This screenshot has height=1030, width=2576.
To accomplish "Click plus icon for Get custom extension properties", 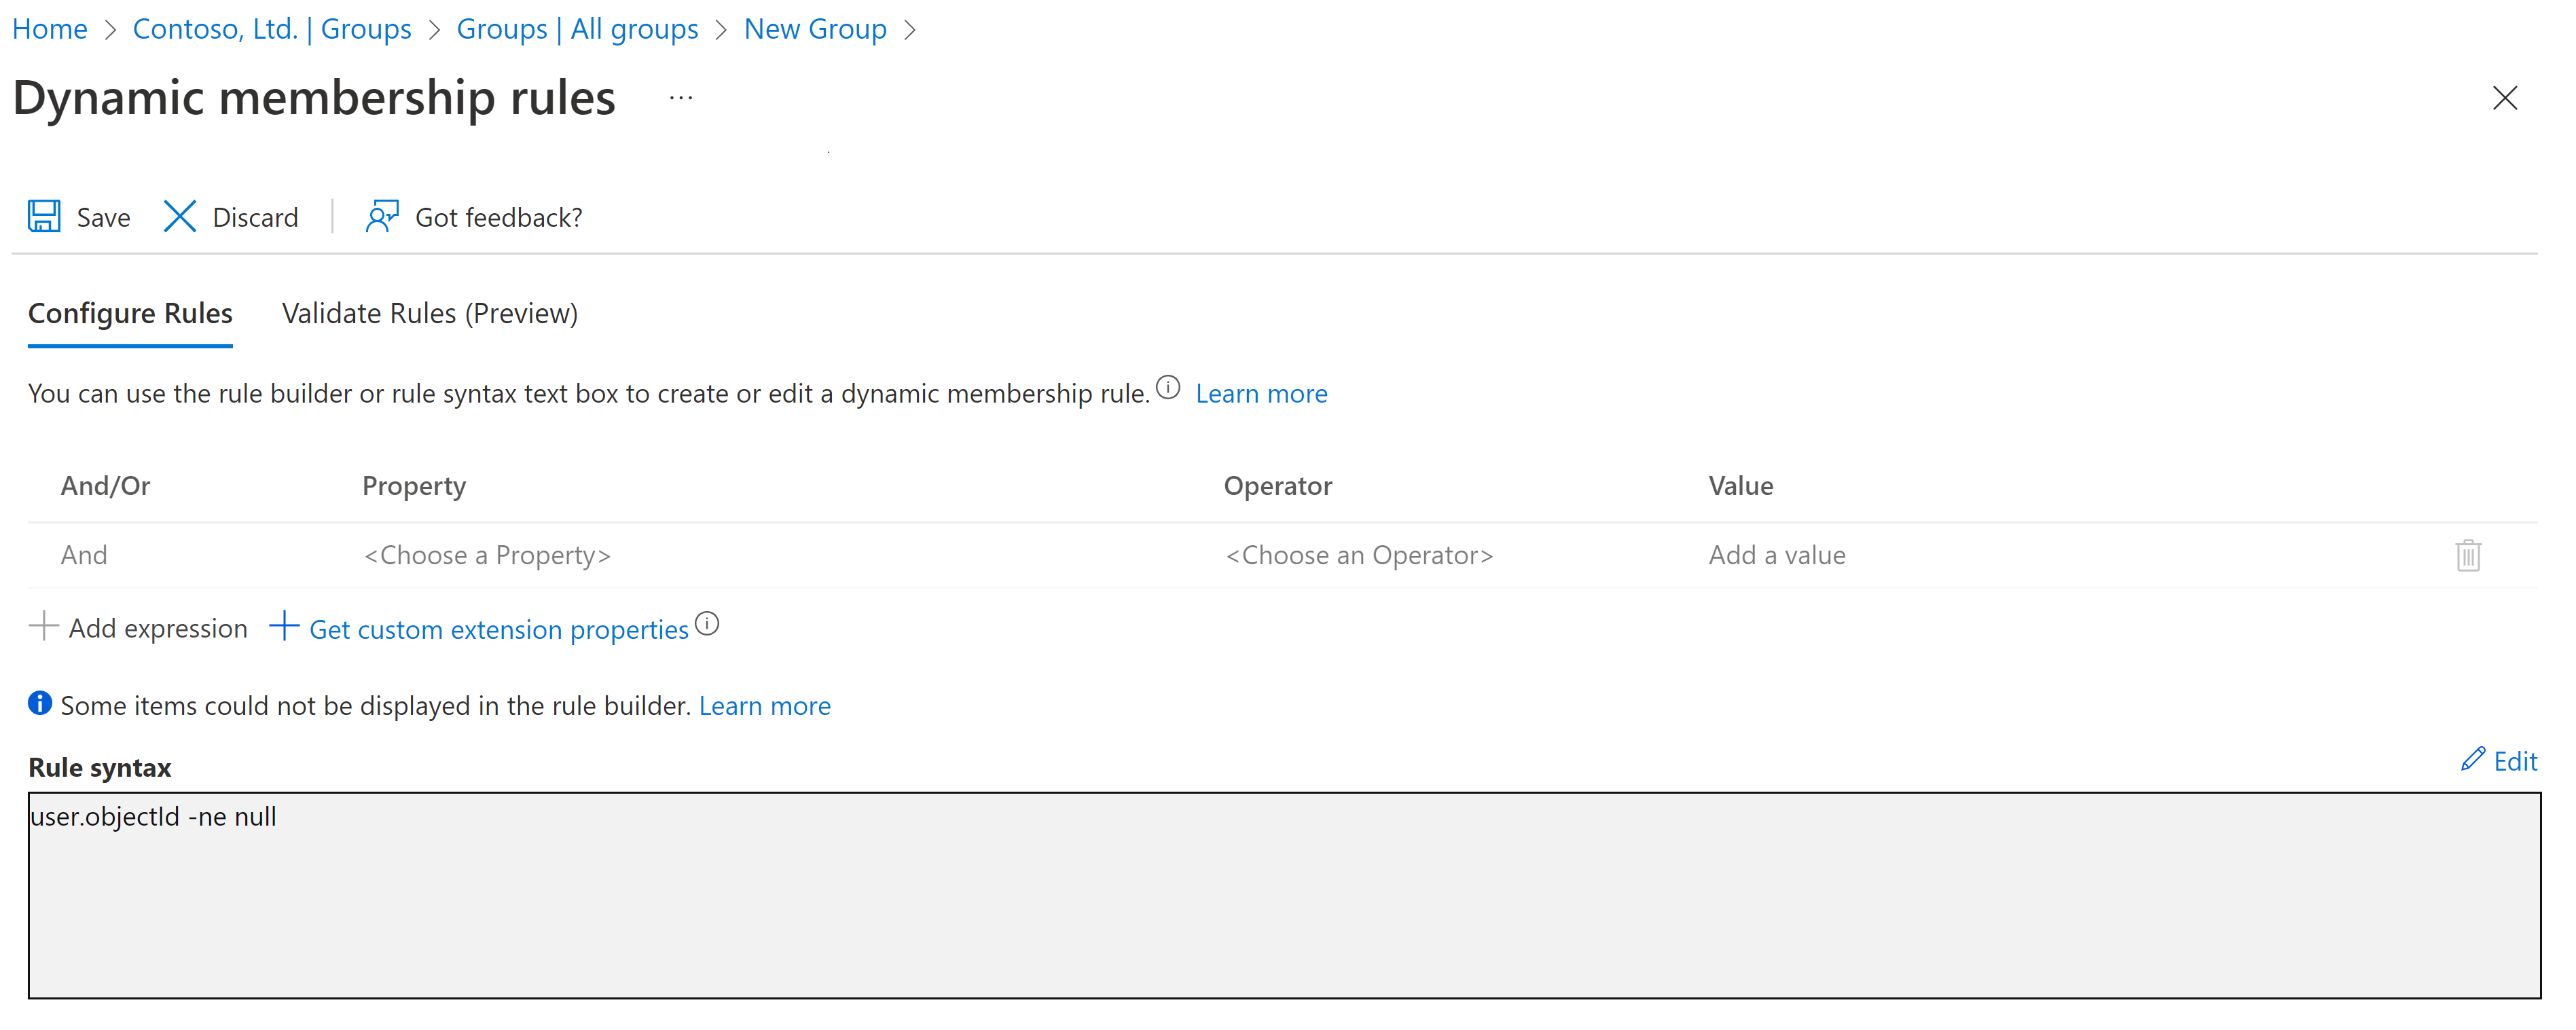I will [x=284, y=626].
